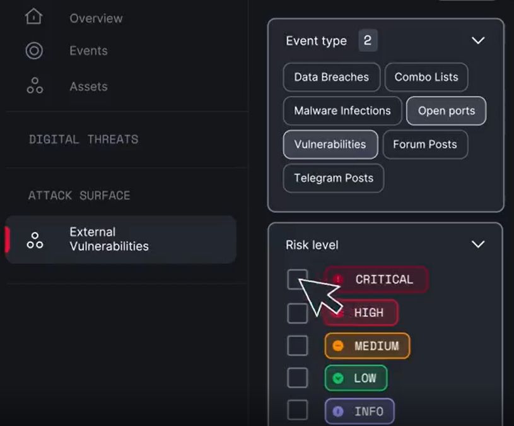Image resolution: width=514 pixels, height=426 pixels.
Task: Click the green check icon in the LOW badge
Action: point(337,378)
